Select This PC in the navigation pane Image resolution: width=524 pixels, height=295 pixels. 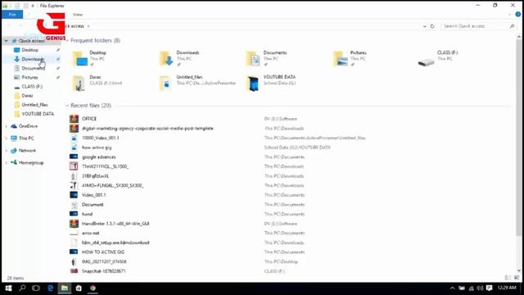26,138
